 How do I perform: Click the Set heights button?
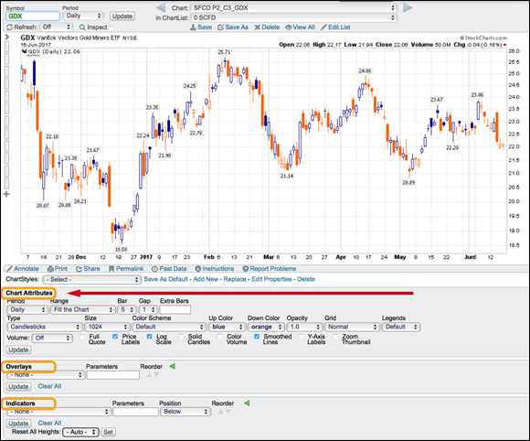[x=108, y=432]
